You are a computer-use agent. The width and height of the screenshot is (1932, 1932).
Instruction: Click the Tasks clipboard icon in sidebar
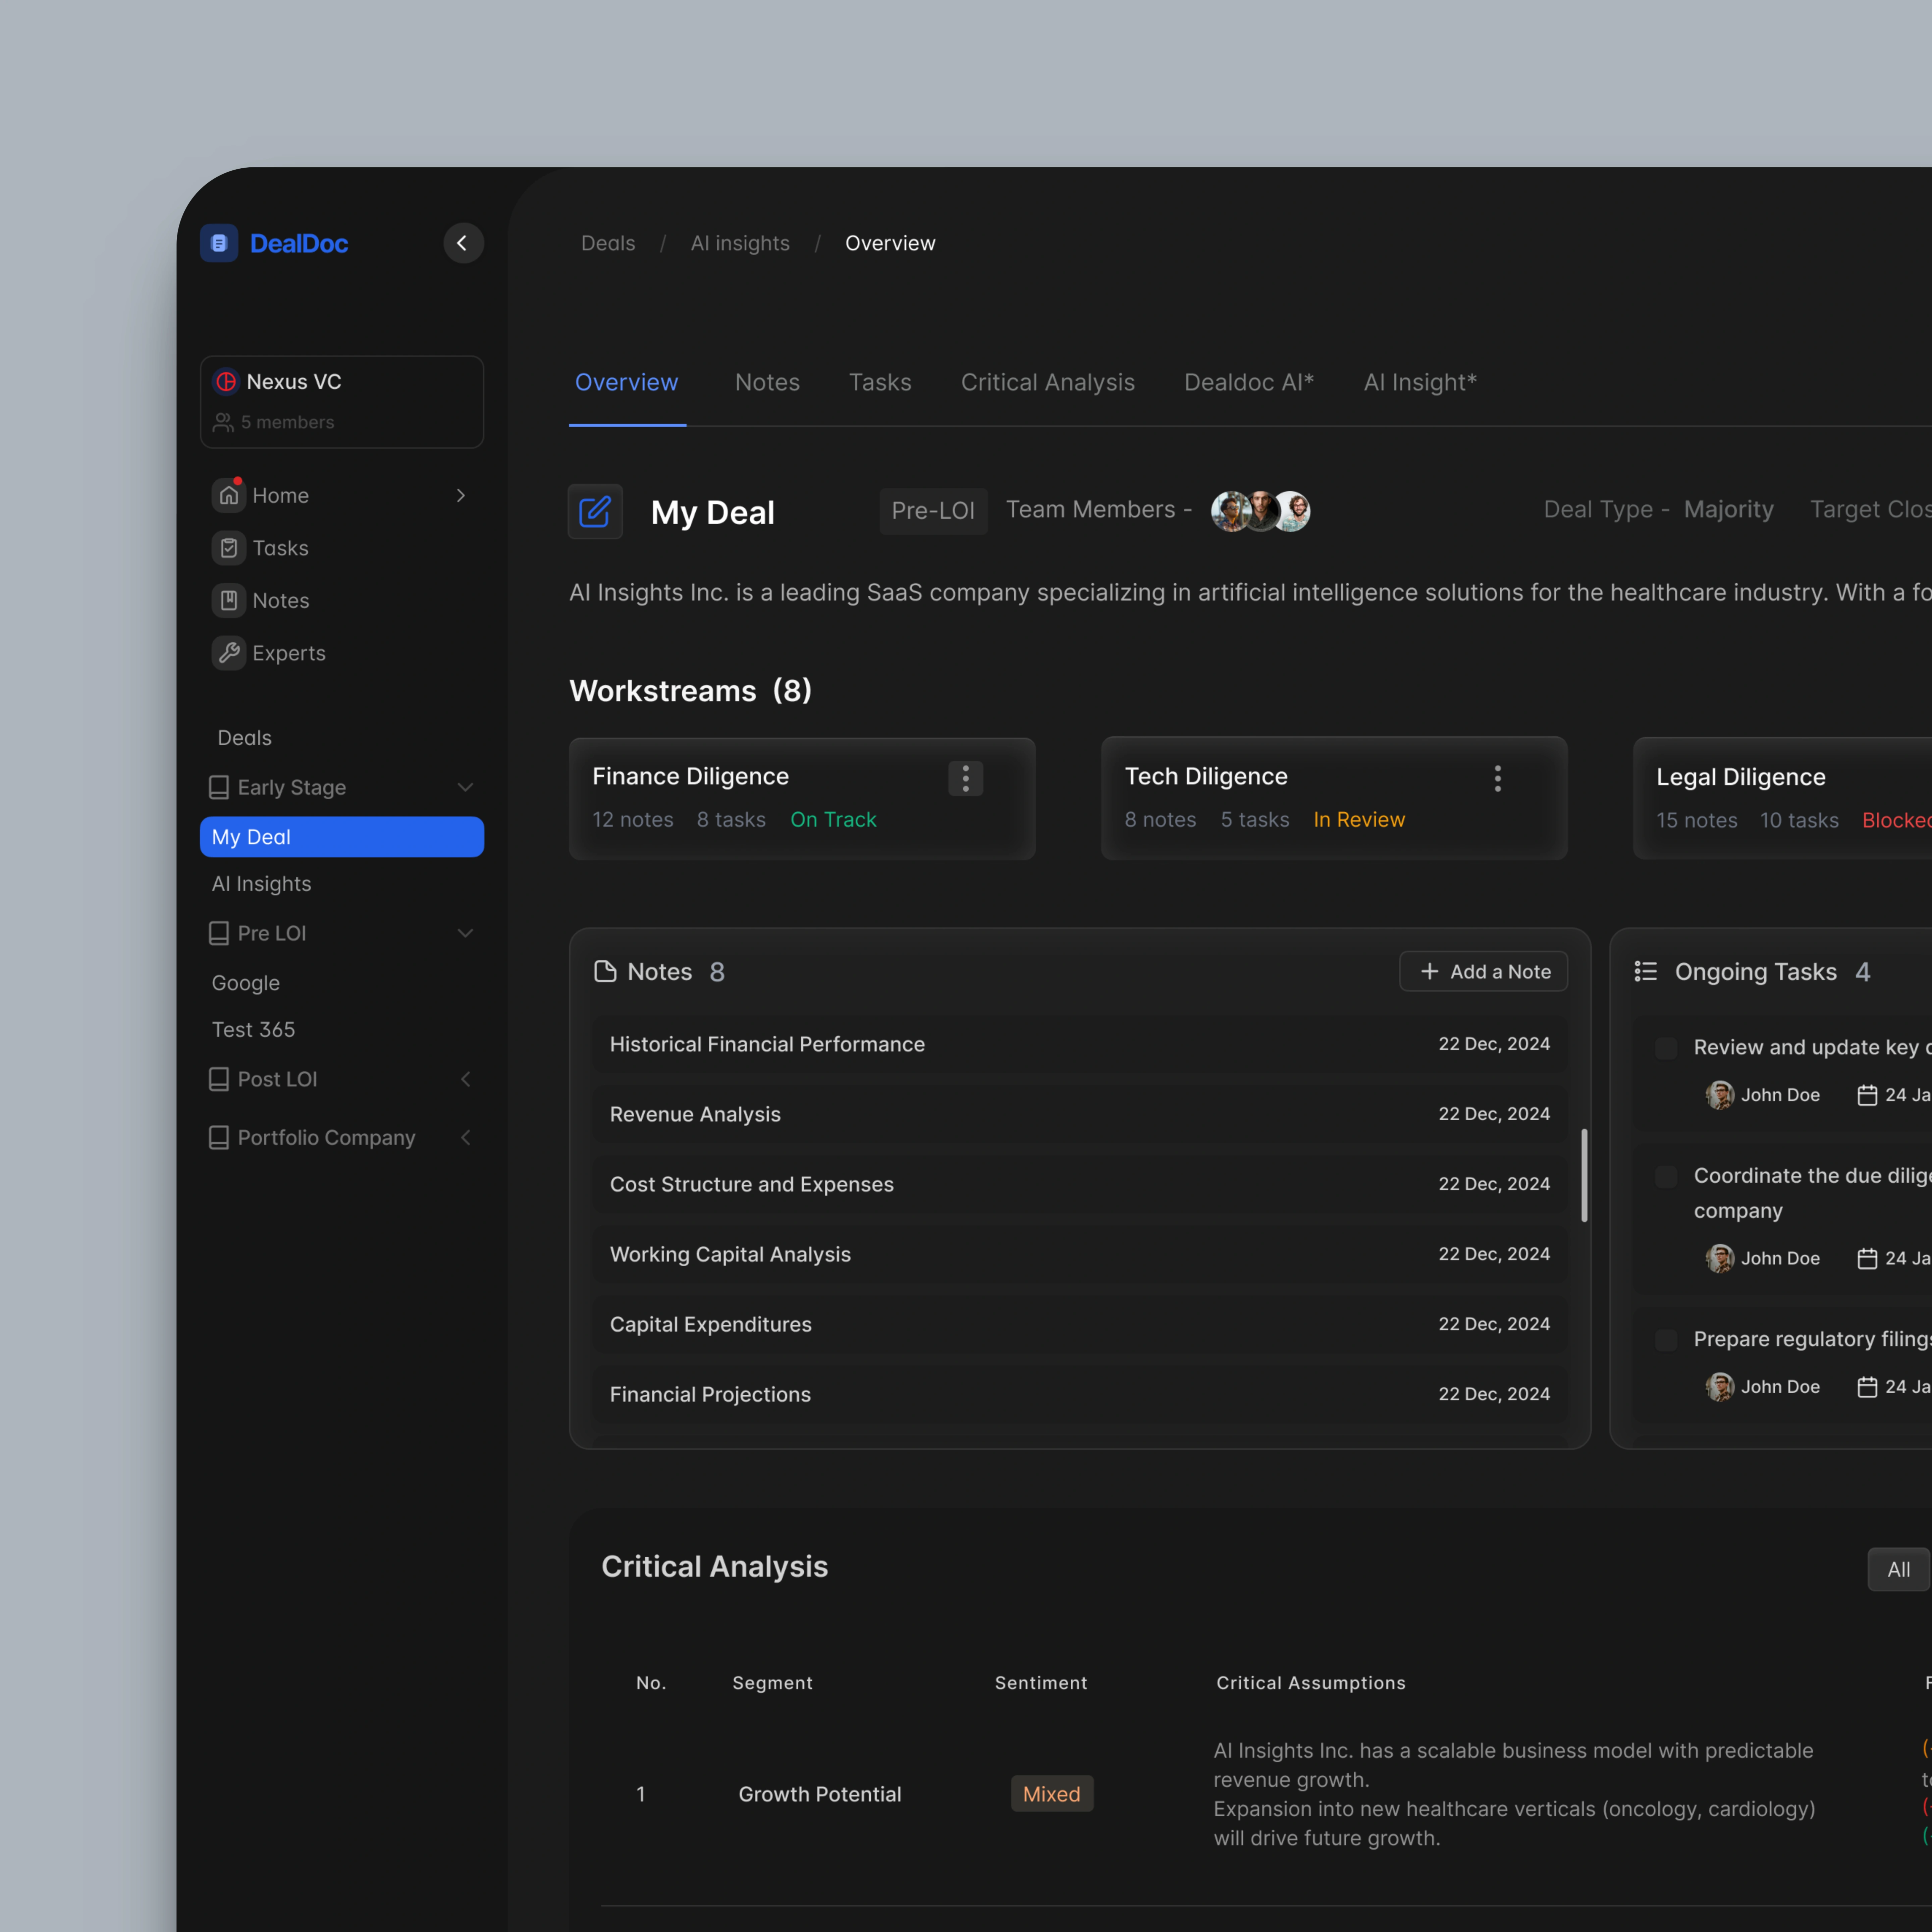(x=229, y=548)
